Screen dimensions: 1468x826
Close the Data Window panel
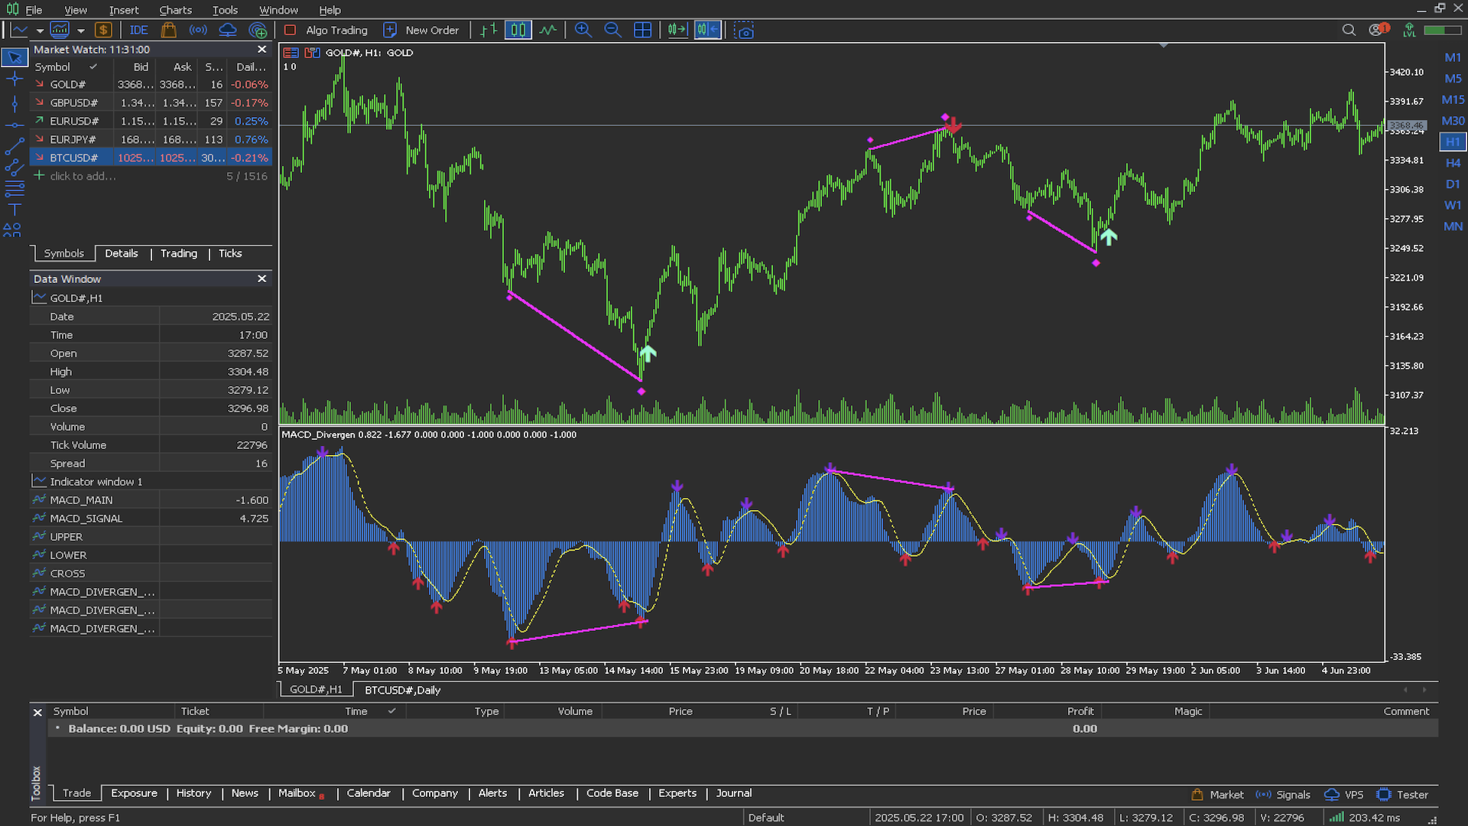click(261, 278)
